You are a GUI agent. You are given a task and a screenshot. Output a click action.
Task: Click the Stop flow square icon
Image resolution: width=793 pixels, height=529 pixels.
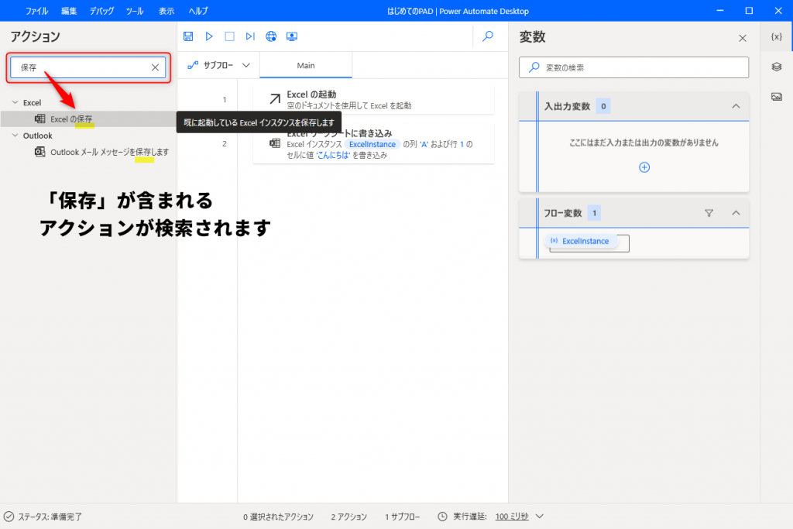229,36
